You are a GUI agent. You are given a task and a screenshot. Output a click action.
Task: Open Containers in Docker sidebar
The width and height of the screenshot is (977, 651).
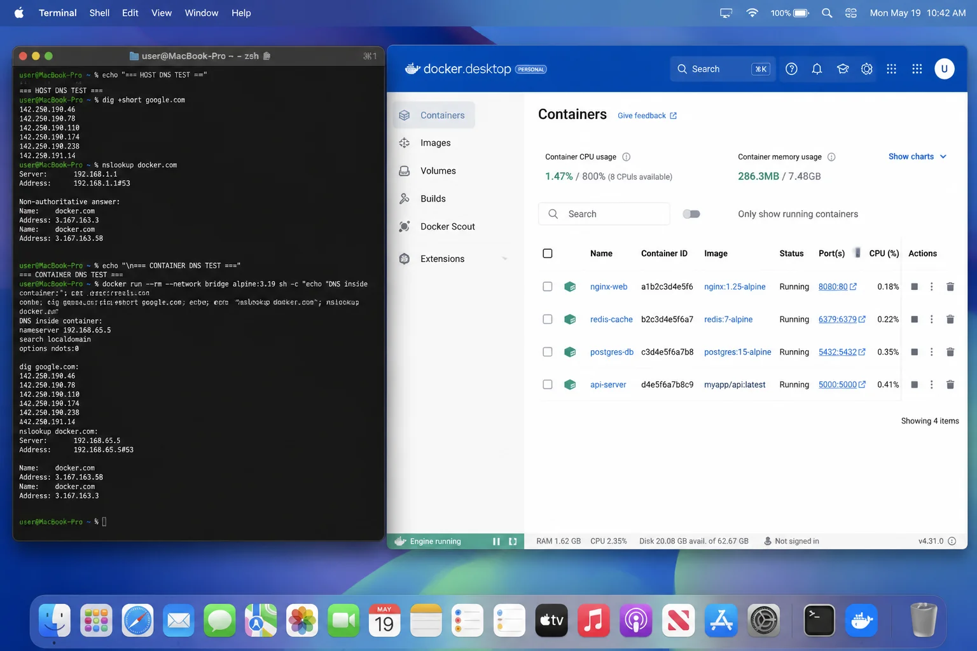[434, 115]
